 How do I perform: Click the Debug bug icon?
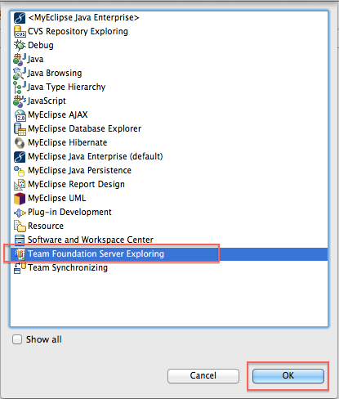[20, 45]
